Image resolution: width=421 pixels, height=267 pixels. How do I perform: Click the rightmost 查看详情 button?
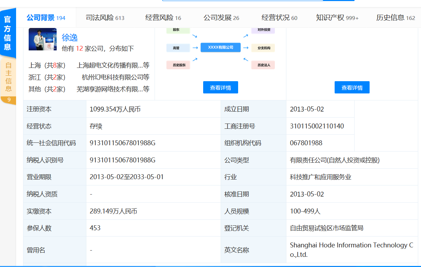(x=352, y=87)
